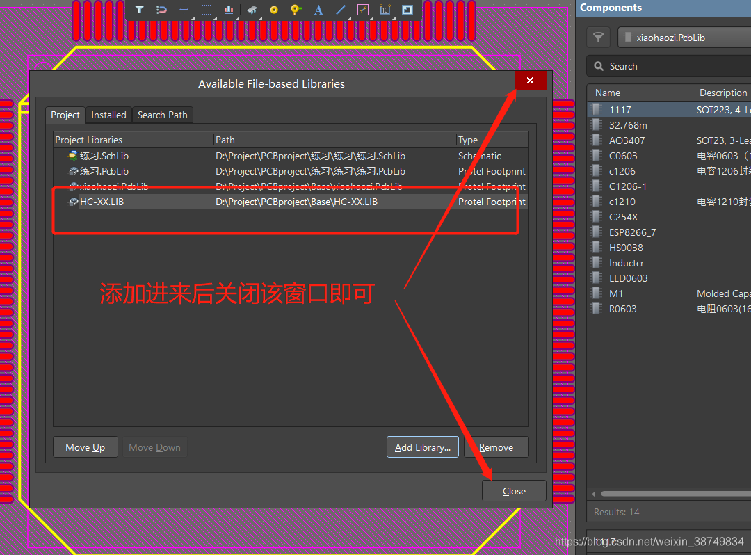Select the place pad tool
This screenshot has height=555, width=751.
pyautogui.click(x=274, y=10)
